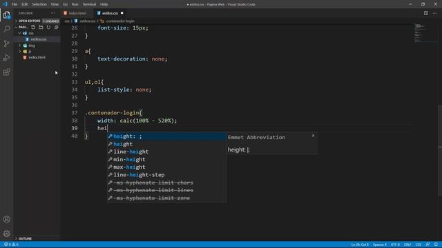This screenshot has width=442, height=248.
Task: Open the Selection menu
Action: coord(39,4)
